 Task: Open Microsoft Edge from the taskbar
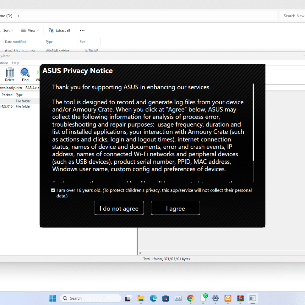[153, 298]
